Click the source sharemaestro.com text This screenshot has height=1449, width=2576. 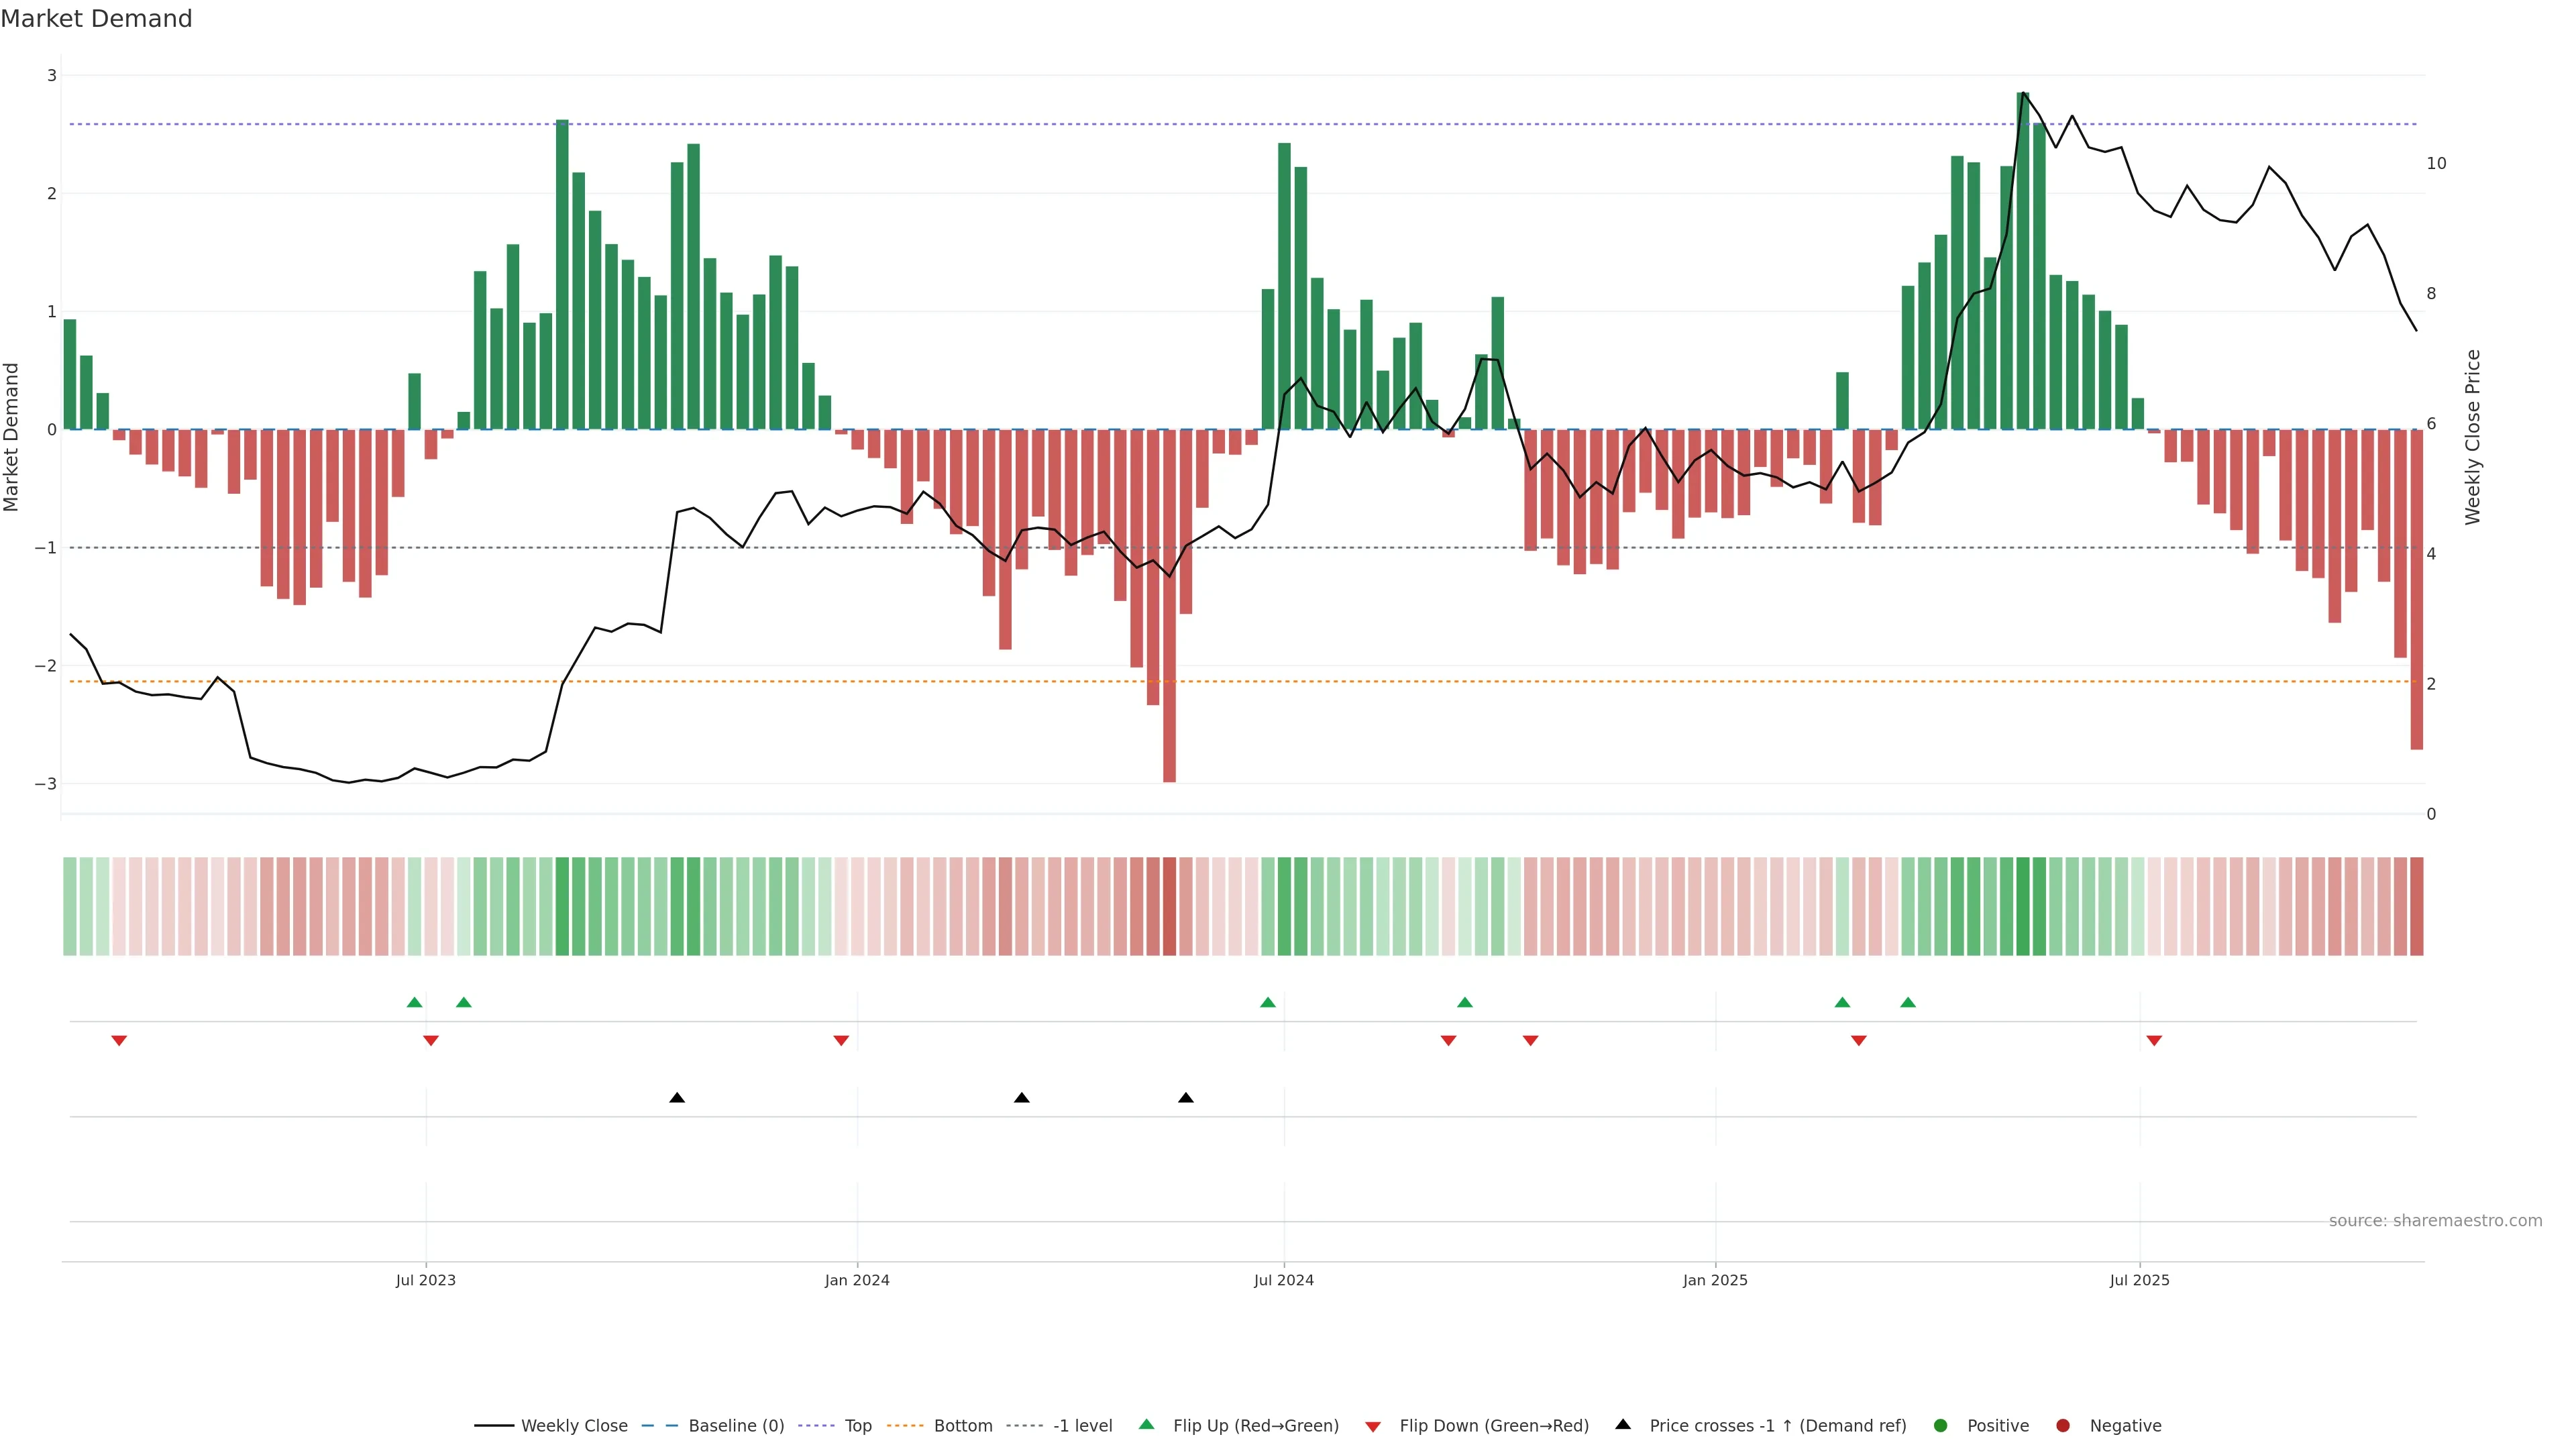pyautogui.click(x=2435, y=1221)
